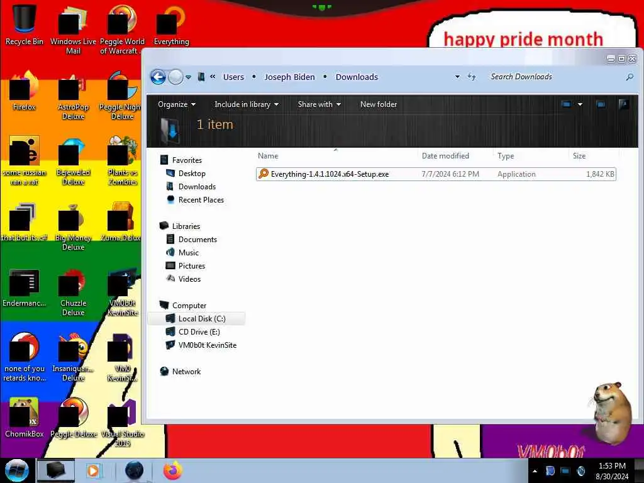The height and width of the screenshot is (483, 644).
Task: Click the Explorer taskbar button
Action: pyautogui.click(x=56, y=470)
